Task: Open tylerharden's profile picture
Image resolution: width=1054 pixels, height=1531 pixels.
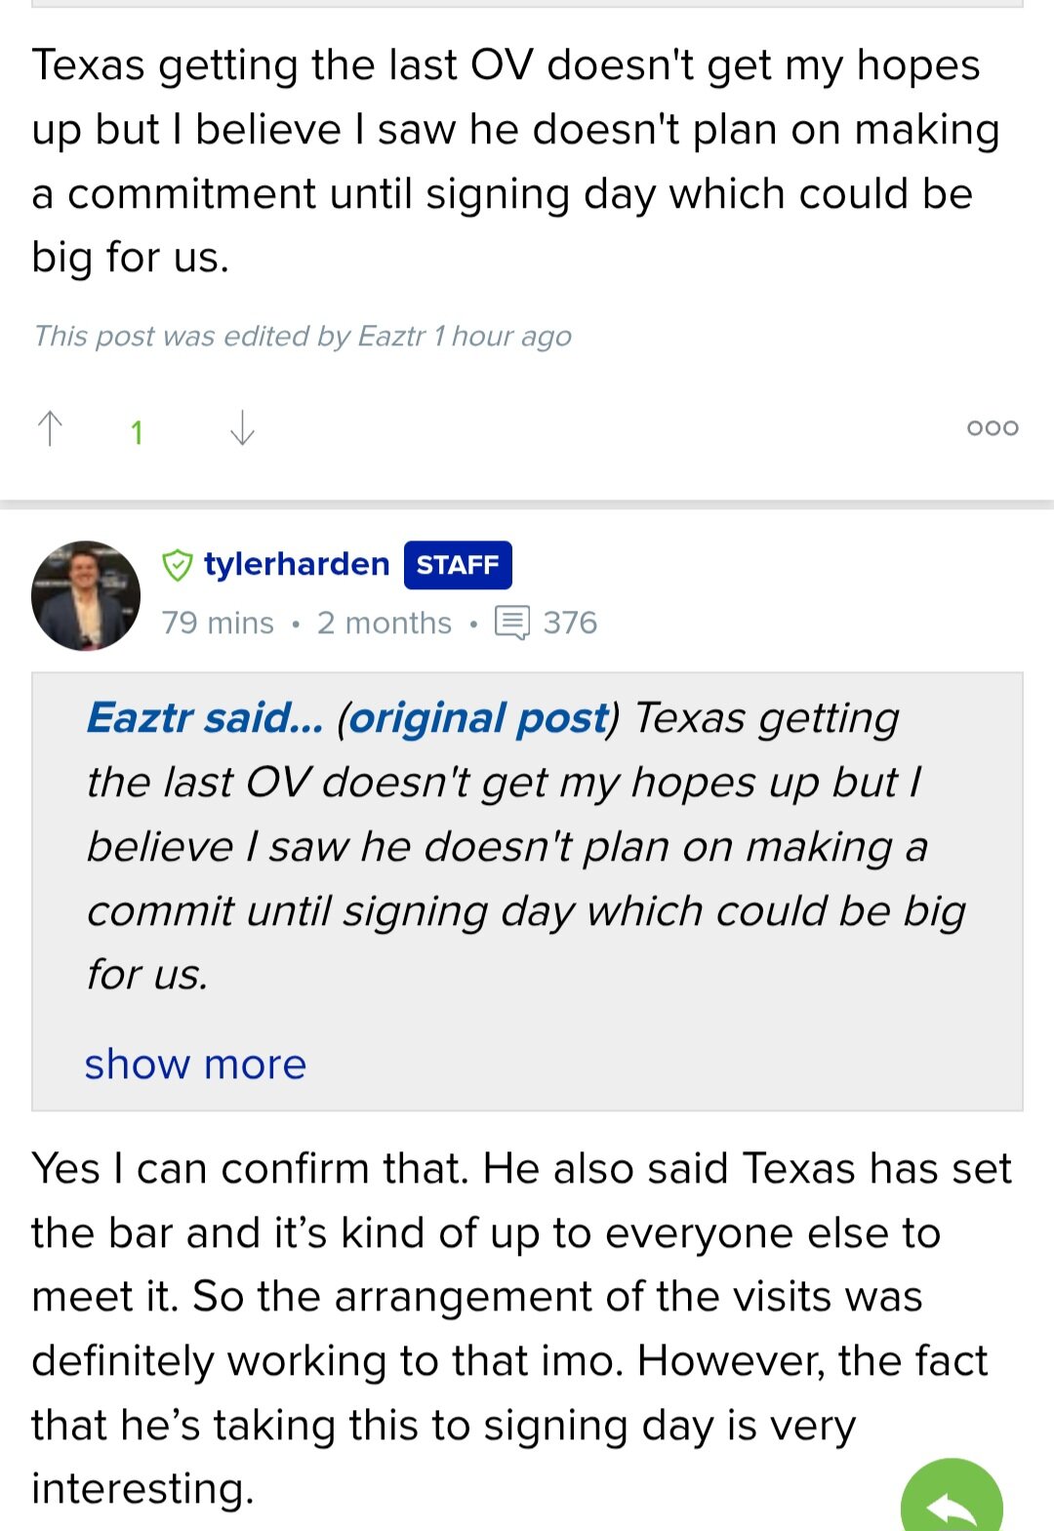Action: tap(86, 595)
